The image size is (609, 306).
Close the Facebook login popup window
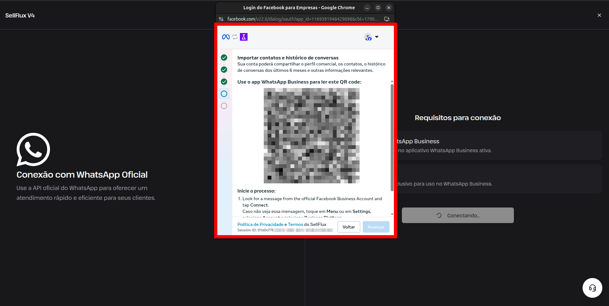pyautogui.click(x=389, y=8)
